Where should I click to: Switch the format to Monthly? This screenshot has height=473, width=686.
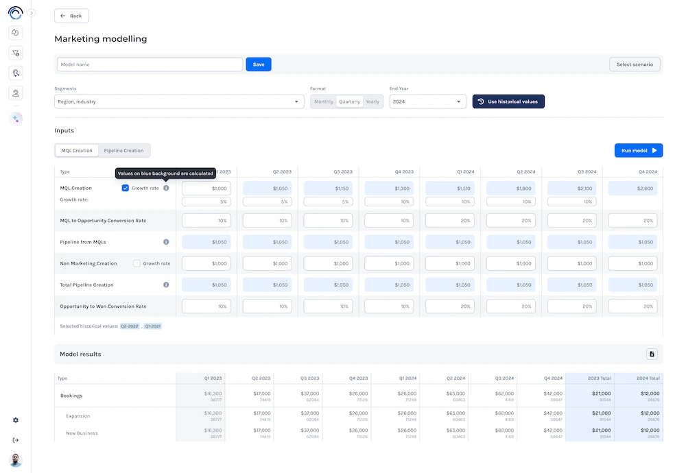pos(323,101)
